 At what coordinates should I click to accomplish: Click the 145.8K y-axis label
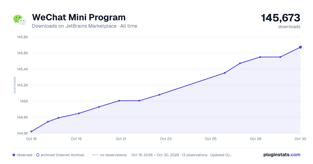[22, 37]
